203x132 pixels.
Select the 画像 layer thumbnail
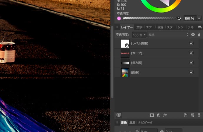pyautogui.click(x=125, y=72)
